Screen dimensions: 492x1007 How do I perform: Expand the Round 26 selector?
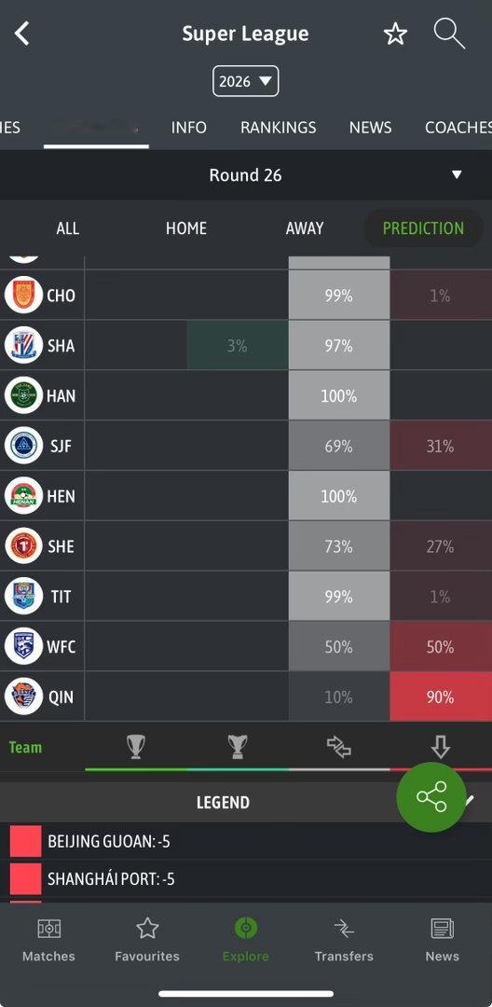tap(246, 174)
